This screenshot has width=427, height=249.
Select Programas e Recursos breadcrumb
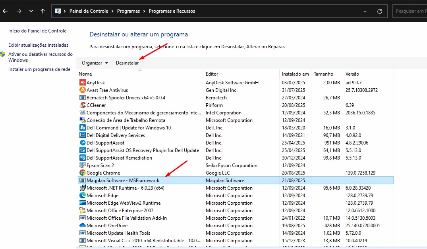172,11
